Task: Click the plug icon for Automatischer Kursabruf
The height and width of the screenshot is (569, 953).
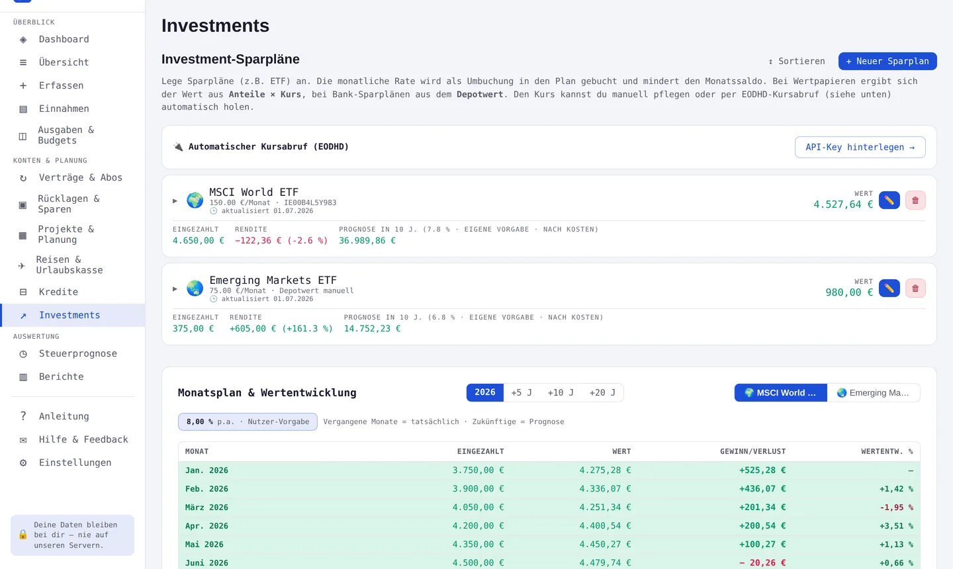Action: (178, 147)
